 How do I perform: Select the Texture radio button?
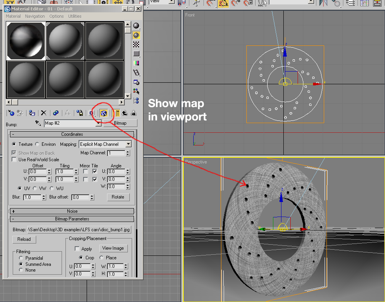(x=14, y=144)
